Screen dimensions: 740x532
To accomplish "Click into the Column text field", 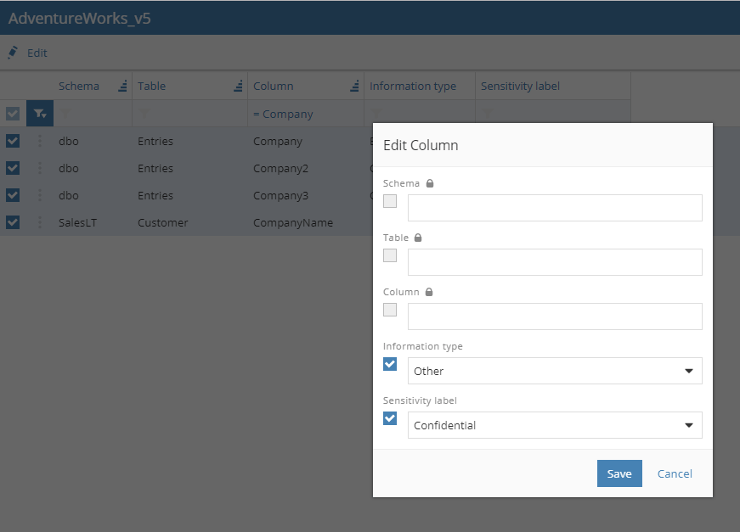I will pos(555,316).
